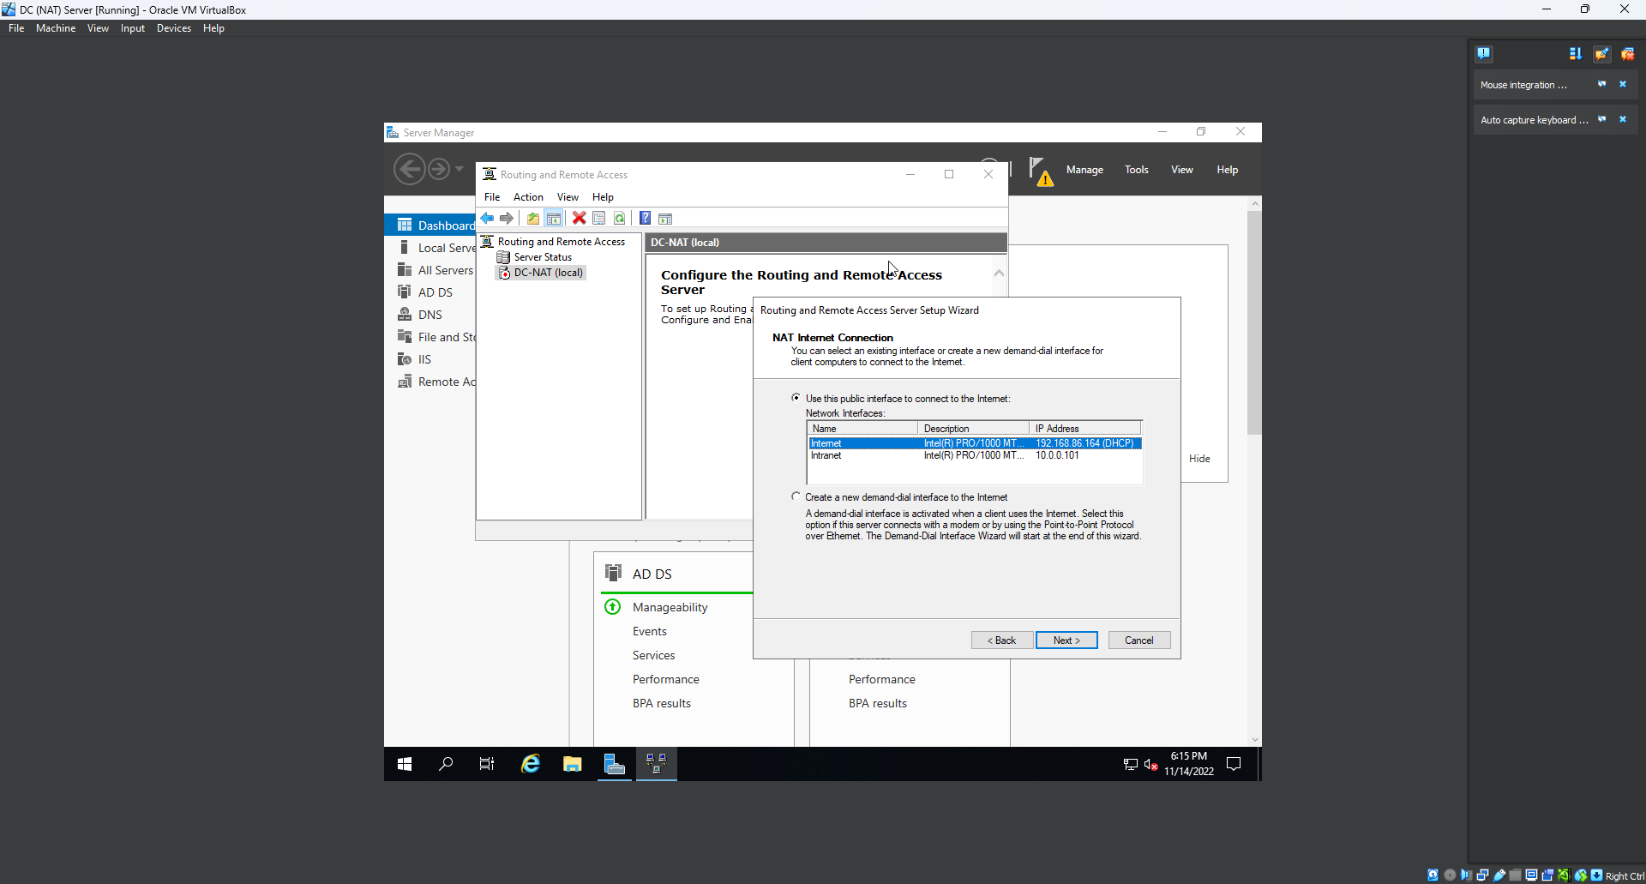Click VirtualBox sort notifications icon
The height and width of the screenshot is (884, 1646).
click(1576, 53)
